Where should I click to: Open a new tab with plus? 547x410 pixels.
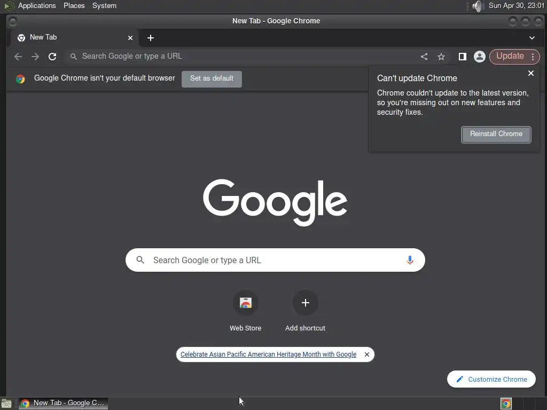pos(150,38)
